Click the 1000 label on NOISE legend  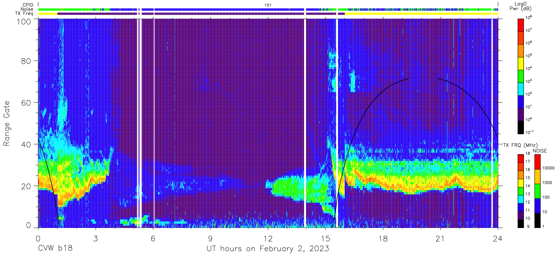point(548,182)
